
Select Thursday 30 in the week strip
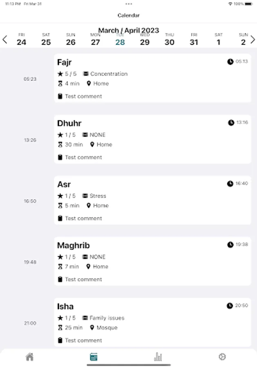tap(169, 40)
